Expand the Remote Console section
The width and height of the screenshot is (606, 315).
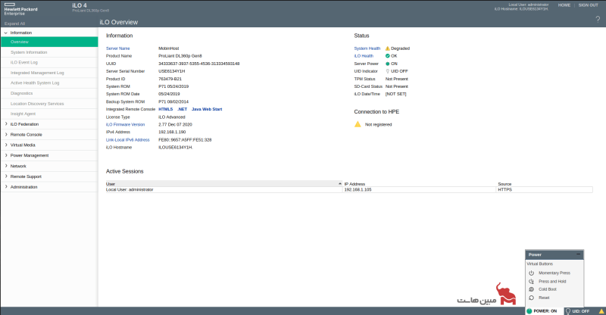[x=6, y=135]
